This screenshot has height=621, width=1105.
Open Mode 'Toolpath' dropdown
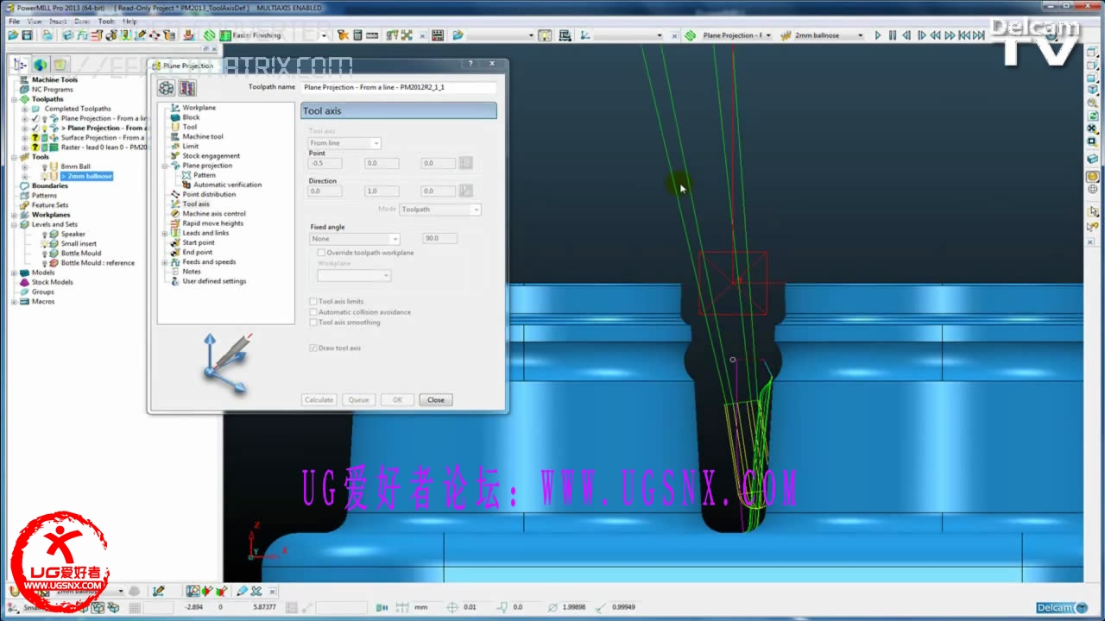coord(440,210)
